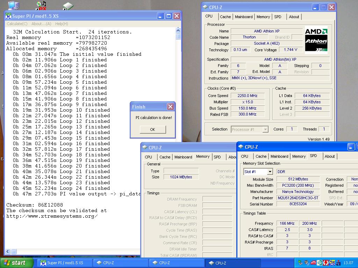The image size is (358, 268).
Task: Click the AMD Athlon XP logo
Action: (x=316, y=40)
